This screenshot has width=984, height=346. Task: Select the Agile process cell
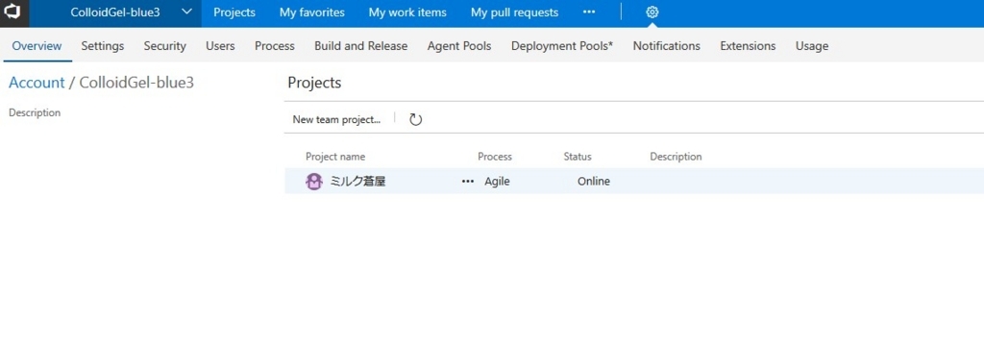coord(497,182)
